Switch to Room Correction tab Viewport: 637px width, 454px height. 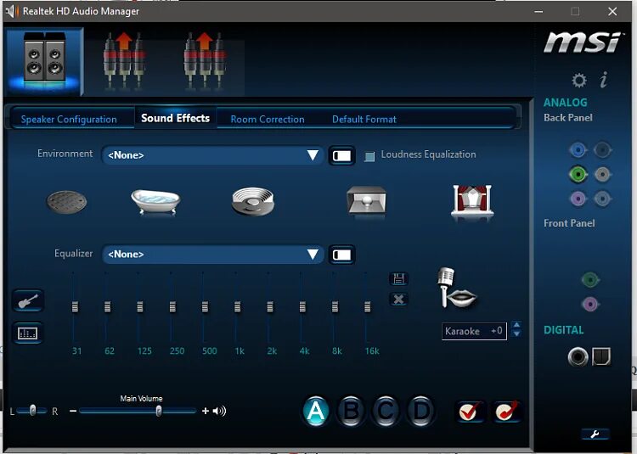click(x=268, y=120)
